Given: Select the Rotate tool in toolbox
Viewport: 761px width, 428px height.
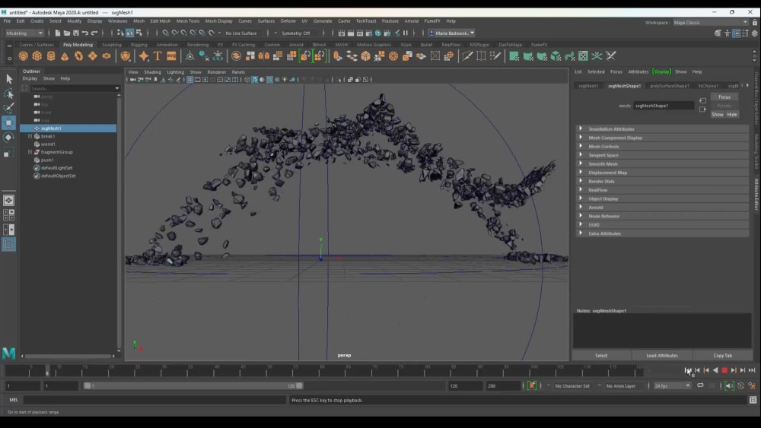Looking at the screenshot, I should click(x=8, y=138).
